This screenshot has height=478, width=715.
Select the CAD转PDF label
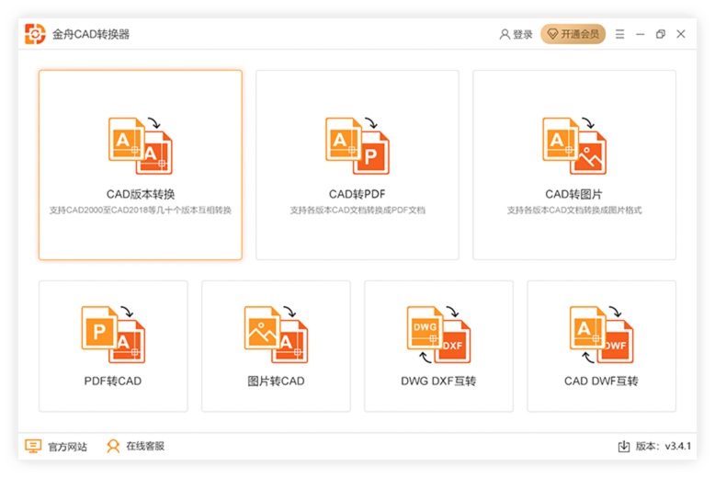[357, 194]
